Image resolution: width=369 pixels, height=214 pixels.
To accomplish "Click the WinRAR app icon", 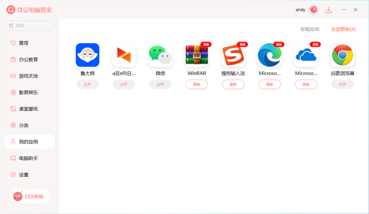I will click(197, 55).
